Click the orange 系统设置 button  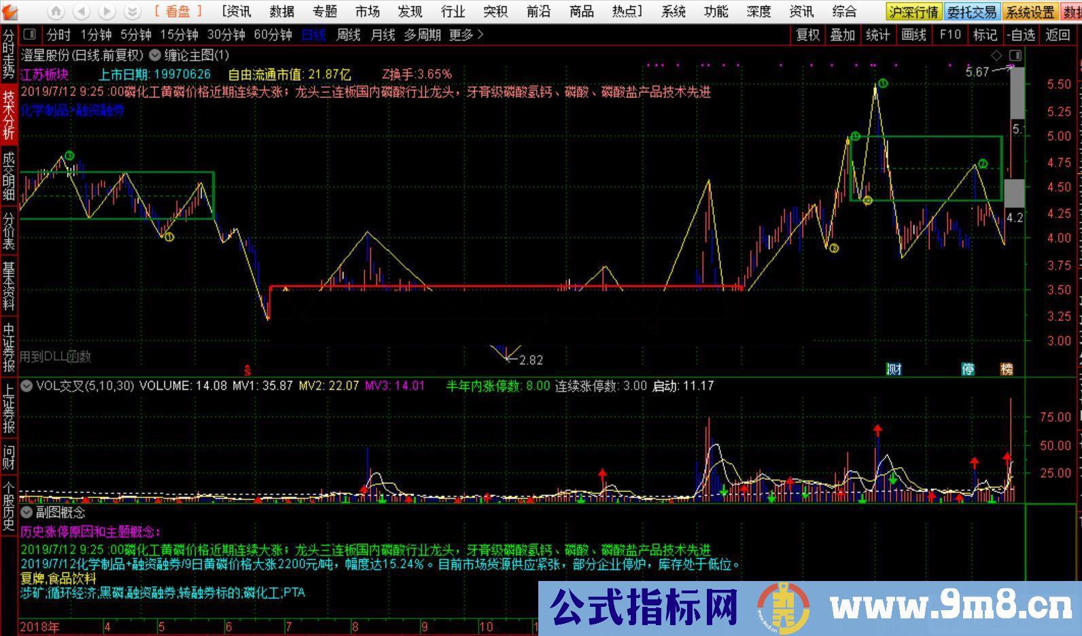click(x=1030, y=12)
